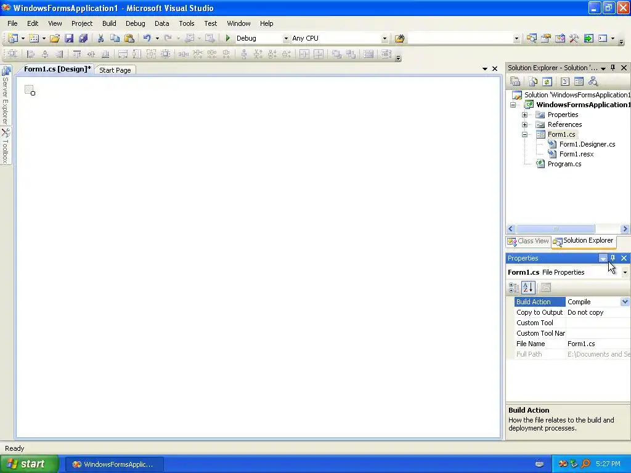The image size is (631, 473).
Task: Open the Toolbox hammer-and-wrench icon
Action: tap(574, 38)
